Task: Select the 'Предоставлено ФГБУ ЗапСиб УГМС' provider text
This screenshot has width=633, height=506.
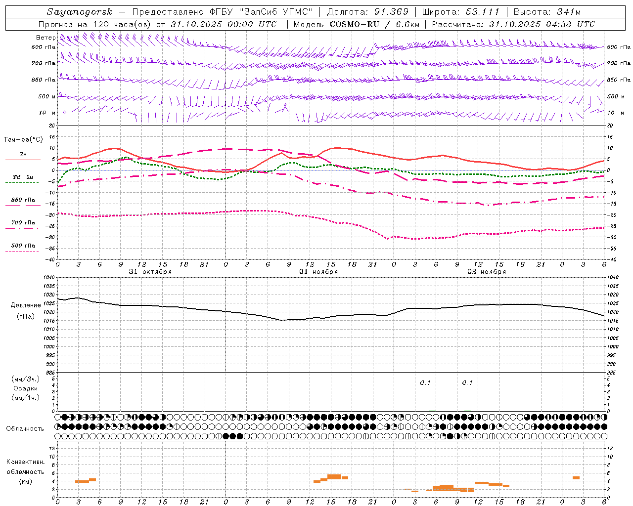Action: (x=223, y=12)
